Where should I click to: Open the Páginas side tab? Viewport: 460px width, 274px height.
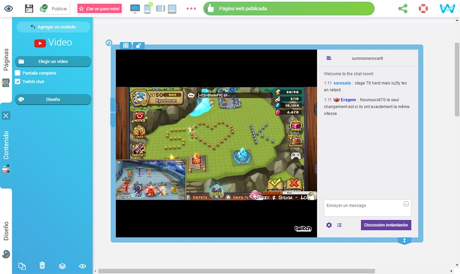(6, 59)
